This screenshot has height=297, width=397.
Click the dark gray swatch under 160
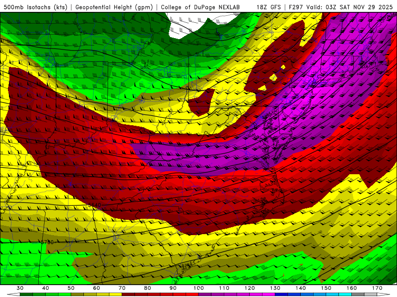pos(358,295)
